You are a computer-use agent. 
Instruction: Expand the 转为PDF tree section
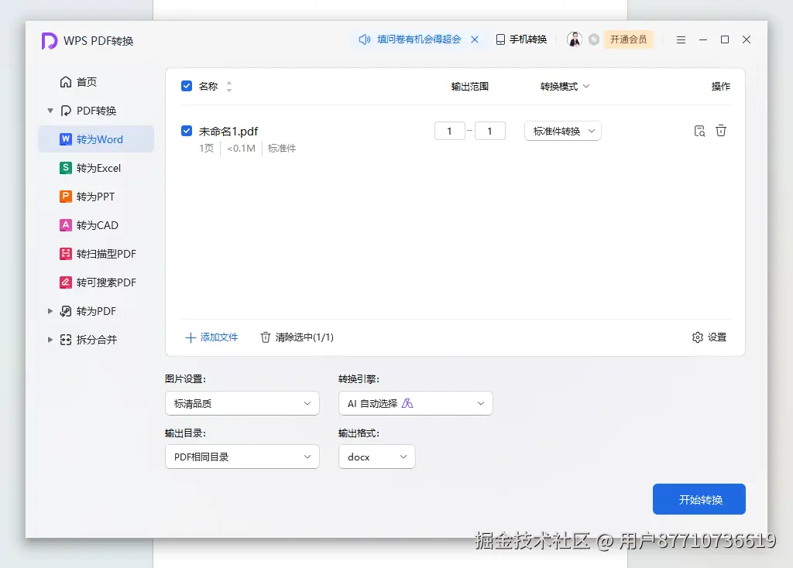(50, 311)
